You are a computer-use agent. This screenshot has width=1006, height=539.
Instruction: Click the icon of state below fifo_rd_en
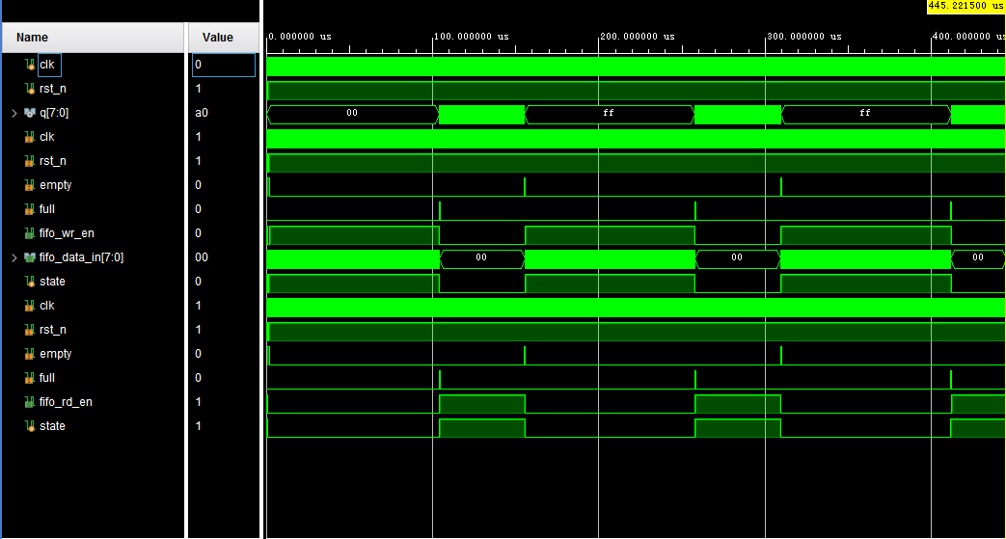coord(29,426)
